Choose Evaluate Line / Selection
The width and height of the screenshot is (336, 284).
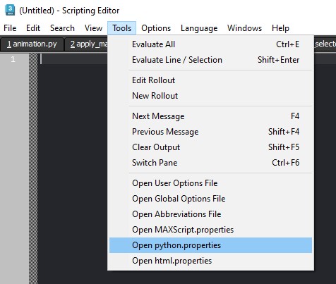[210, 60]
